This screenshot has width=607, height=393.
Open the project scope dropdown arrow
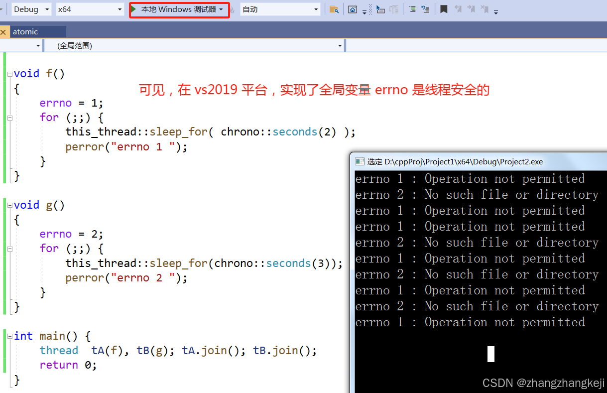coord(38,46)
